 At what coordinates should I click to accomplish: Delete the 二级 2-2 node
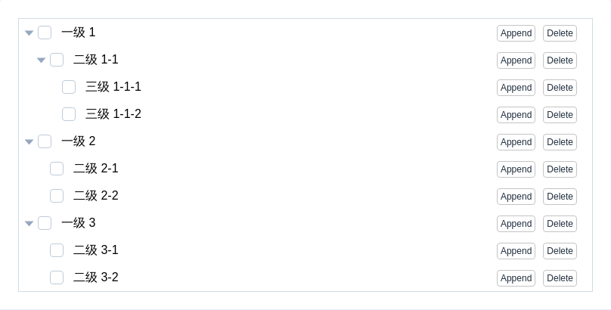pos(560,197)
